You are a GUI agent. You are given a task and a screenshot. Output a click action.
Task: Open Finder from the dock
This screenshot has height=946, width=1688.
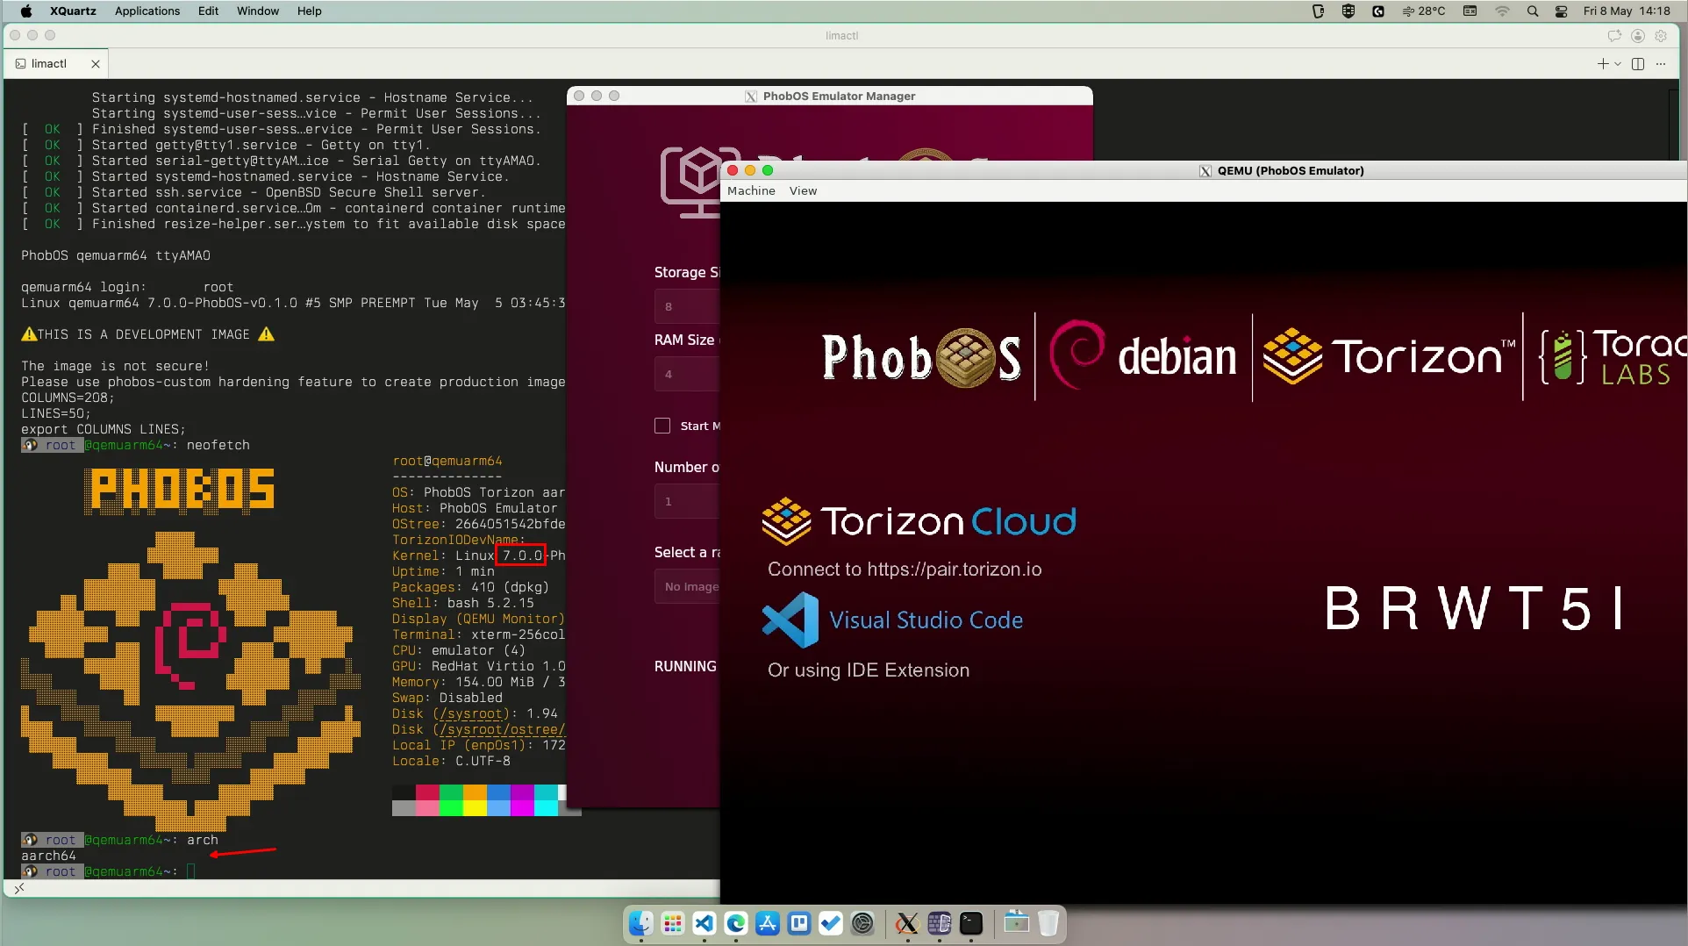pos(641,923)
